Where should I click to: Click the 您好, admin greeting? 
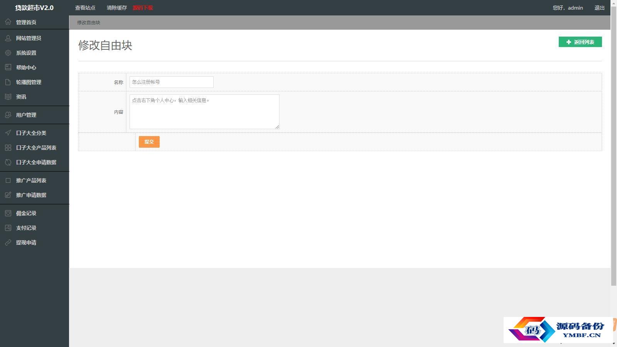pos(568,8)
